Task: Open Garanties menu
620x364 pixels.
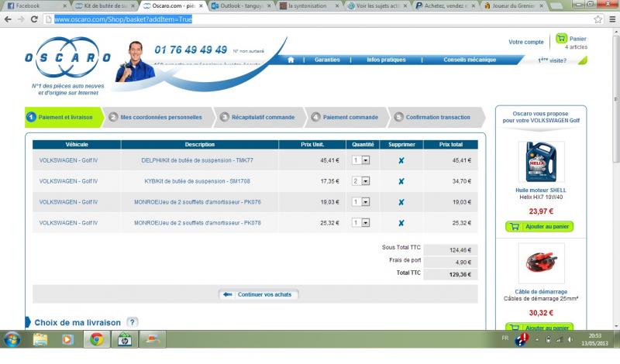Action: [x=327, y=60]
